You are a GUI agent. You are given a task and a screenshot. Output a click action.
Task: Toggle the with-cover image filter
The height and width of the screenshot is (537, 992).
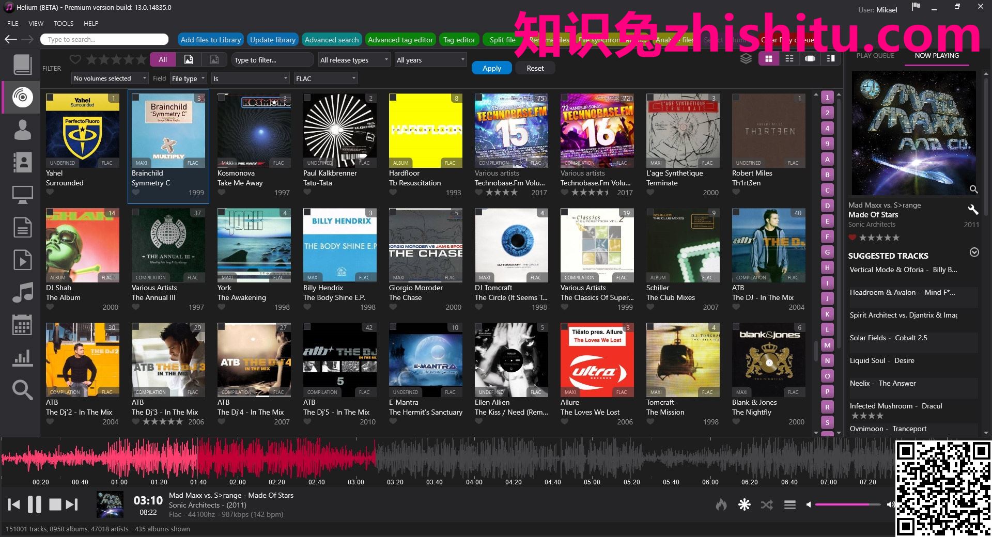click(x=189, y=59)
